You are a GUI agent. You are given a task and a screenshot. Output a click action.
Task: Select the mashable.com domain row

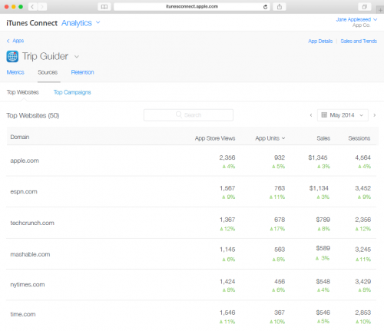191,254
